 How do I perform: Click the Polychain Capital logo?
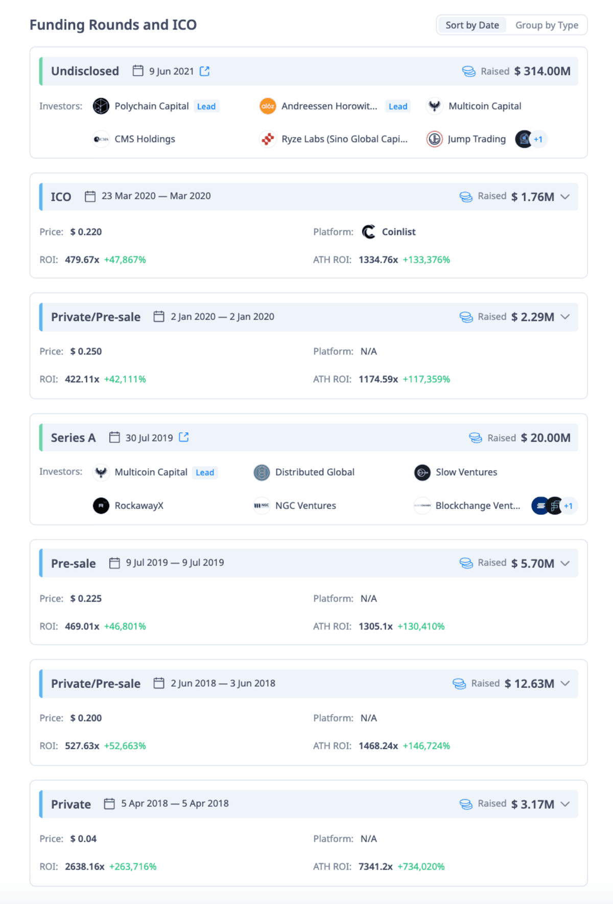click(x=101, y=106)
